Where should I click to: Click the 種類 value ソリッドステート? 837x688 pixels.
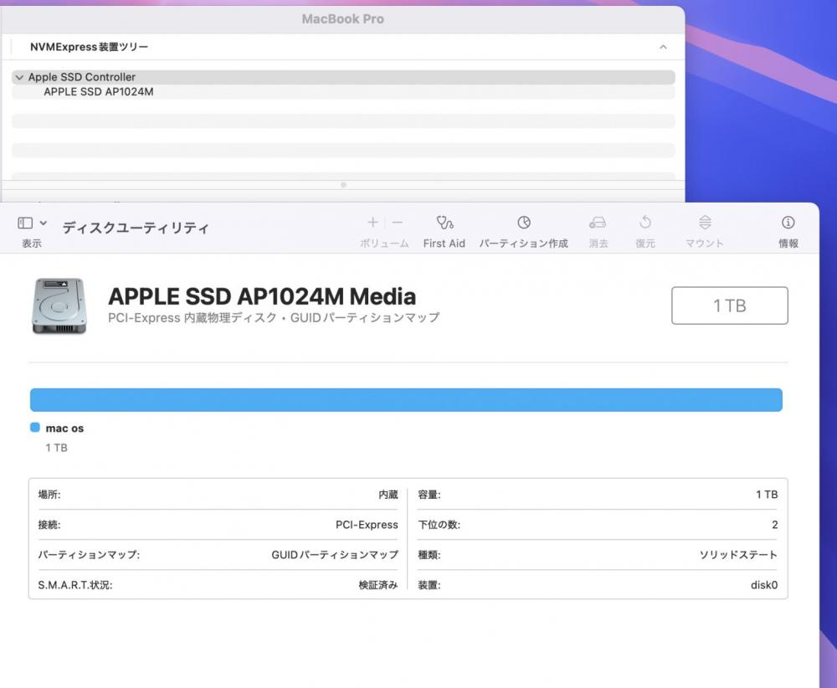[738, 555]
